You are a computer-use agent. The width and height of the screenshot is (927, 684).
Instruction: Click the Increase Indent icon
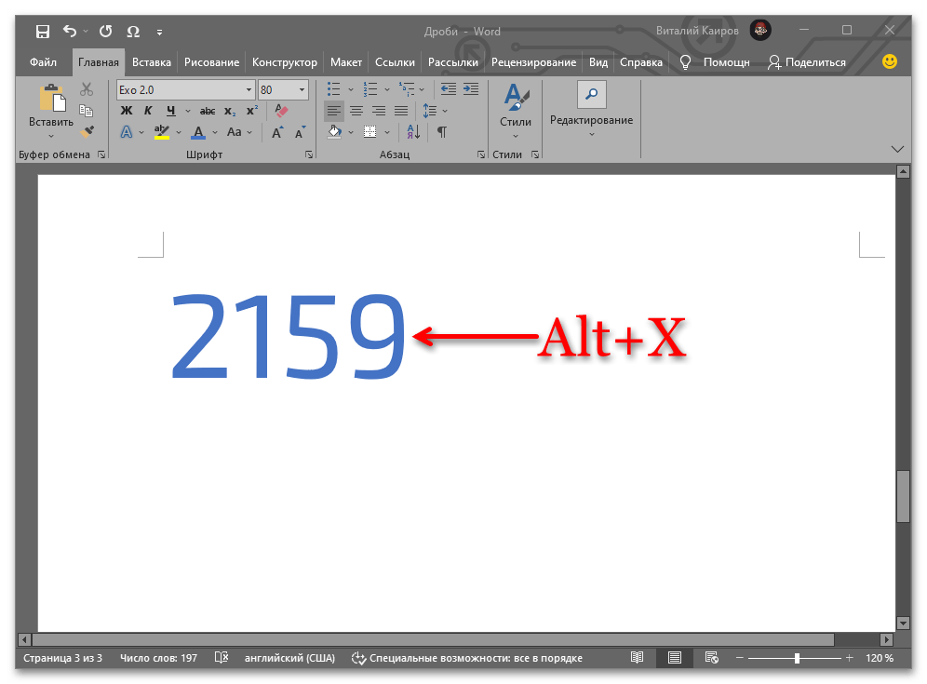pyautogui.click(x=472, y=89)
